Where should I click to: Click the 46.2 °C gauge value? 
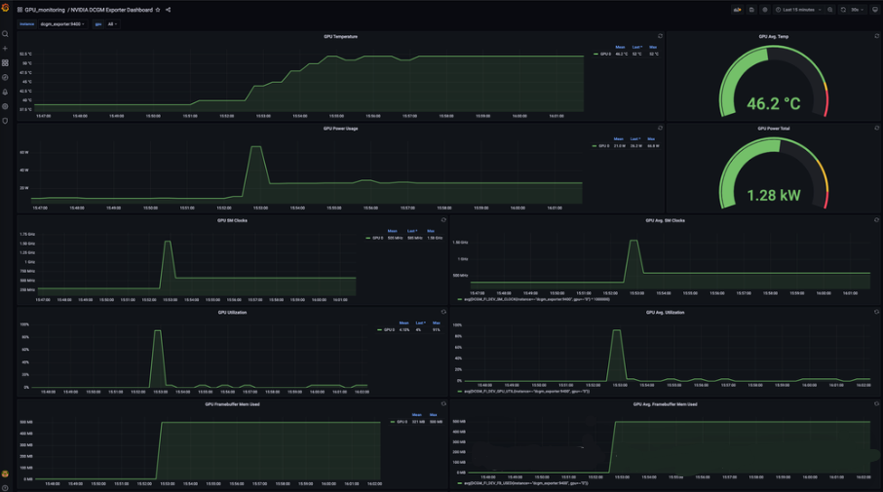point(773,103)
